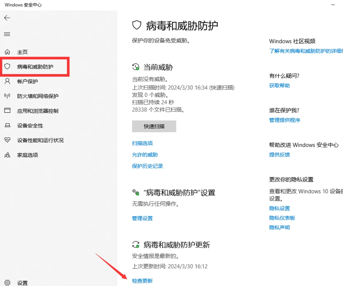This screenshot has height=286, width=343.
Task: Click text 保护你的设备免受威胁
Action: [161, 41]
